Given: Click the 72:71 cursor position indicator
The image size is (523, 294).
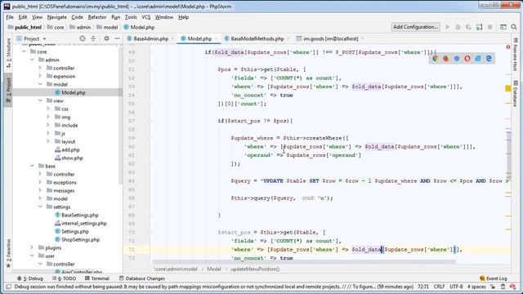Looking at the screenshot, I should tap(423, 287).
